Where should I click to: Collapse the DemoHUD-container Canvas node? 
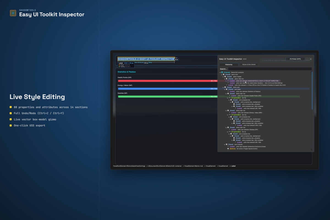tap(220, 73)
